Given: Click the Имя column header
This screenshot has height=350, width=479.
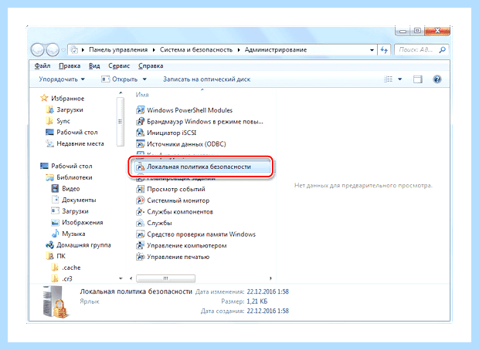Looking at the screenshot, I should (142, 95).
